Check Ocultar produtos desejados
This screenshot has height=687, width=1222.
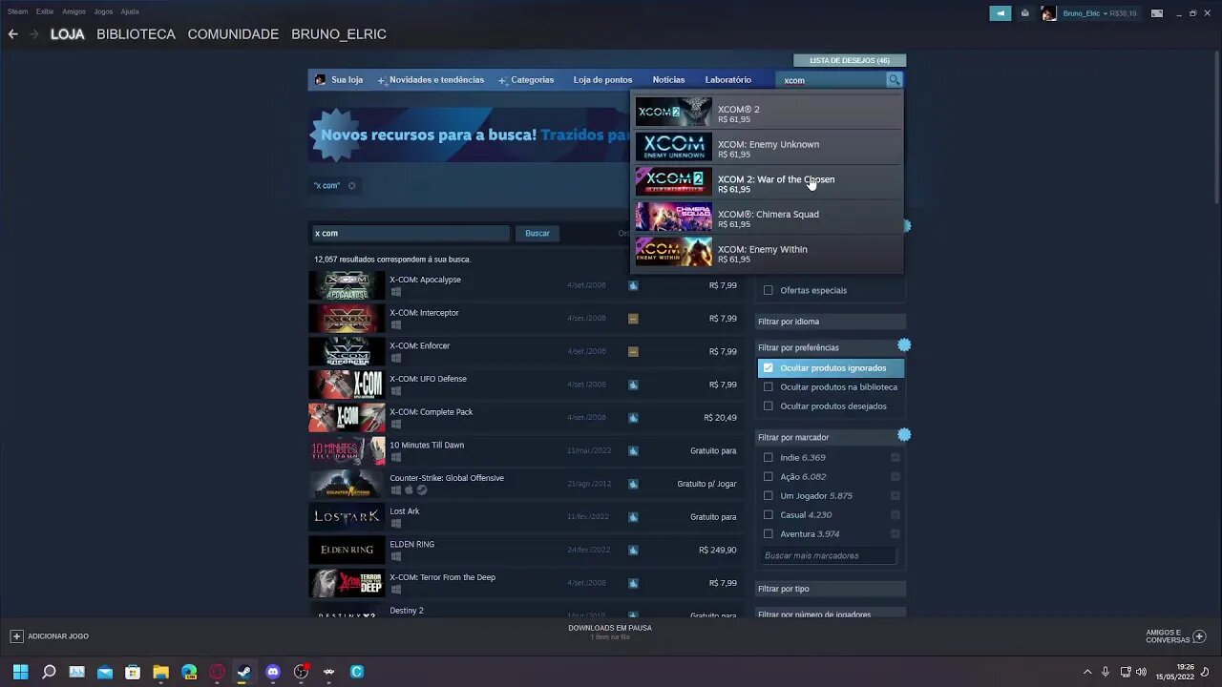(768, 406)
